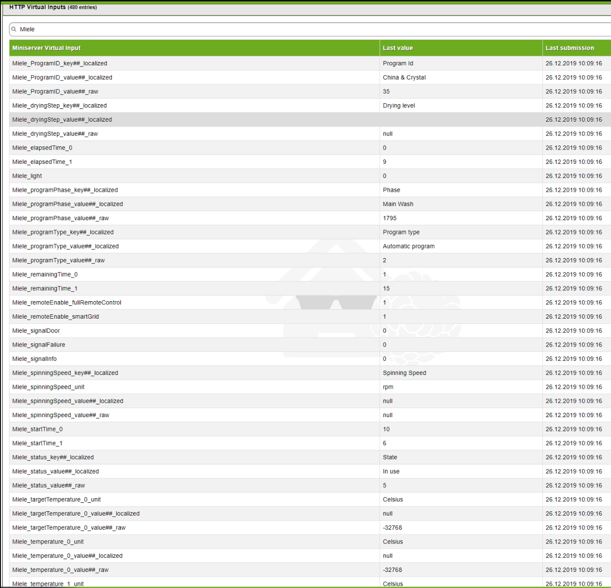The width and height of the screenshot is (611, 588).
Task: Select row Miele_startTime_1
Action: pos(310,443)
